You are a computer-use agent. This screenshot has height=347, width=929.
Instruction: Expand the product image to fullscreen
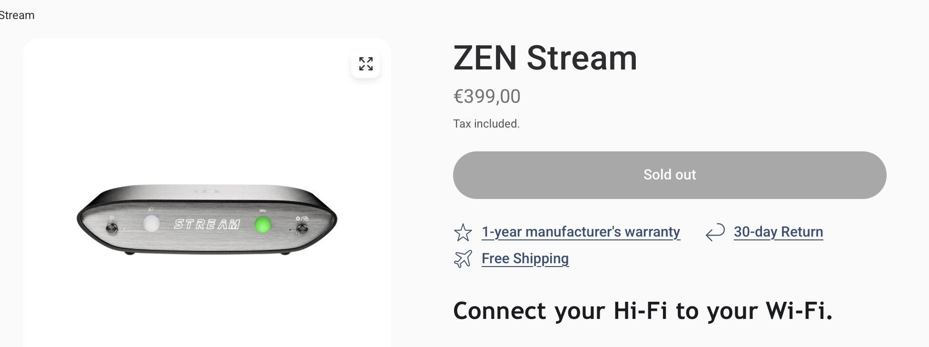pyautogui.click(x=366, y=64)
